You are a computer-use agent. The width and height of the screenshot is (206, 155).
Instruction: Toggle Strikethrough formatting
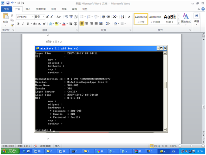pos(35,24)
